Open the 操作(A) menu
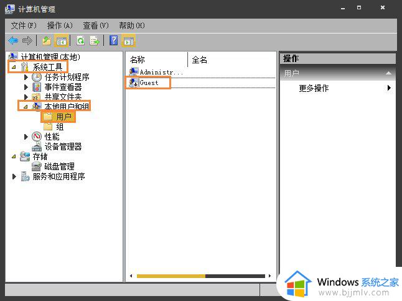Screen dimensions: 402x301 click(x=60, y=25)
